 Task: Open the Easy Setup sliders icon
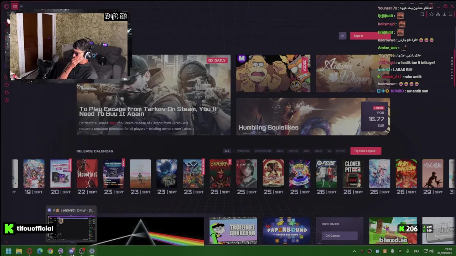(x=451, y=14)
